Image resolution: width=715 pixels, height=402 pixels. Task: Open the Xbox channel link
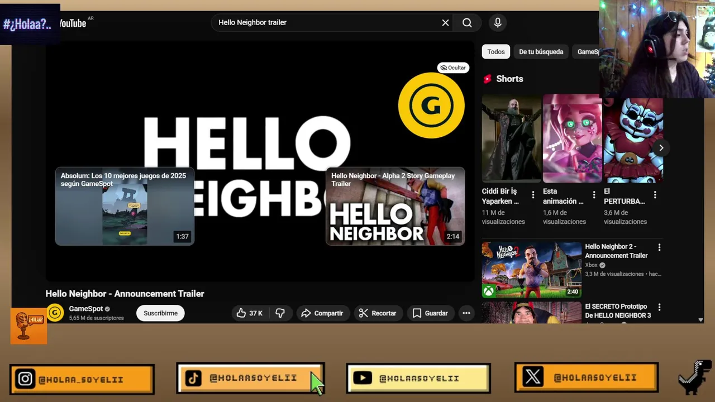(591, 265)
